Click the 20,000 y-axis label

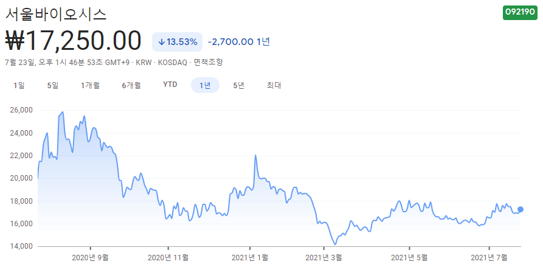coord(22,178)
